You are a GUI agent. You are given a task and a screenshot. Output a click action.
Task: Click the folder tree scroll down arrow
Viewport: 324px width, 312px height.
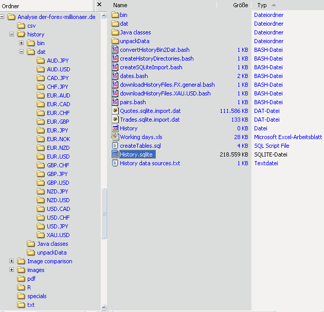(x=104, y=307)
